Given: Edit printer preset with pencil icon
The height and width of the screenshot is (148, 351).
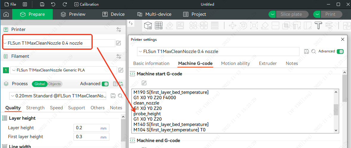Looking at the screenshot, I should pyautogui.click(x=118, y=43).
